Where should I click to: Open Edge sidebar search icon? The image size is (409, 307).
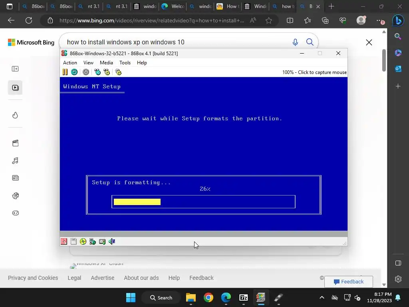(x=398, y=36)
